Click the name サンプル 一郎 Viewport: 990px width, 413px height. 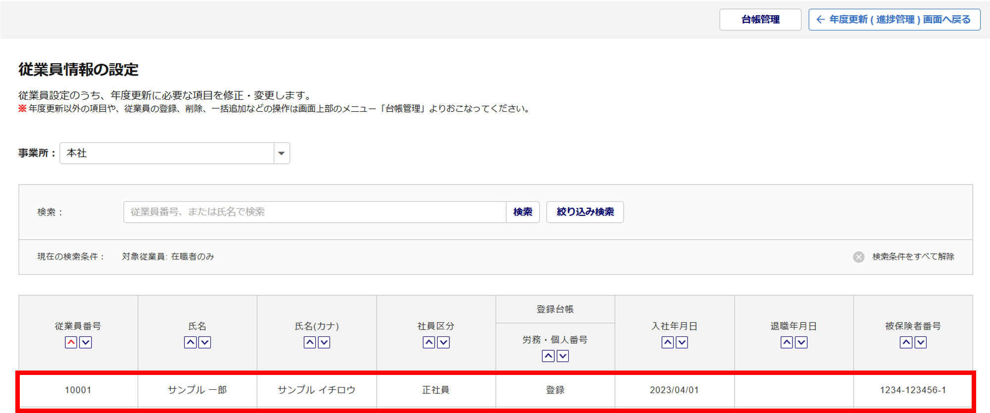pyautogui.click(x=198, y=390)
